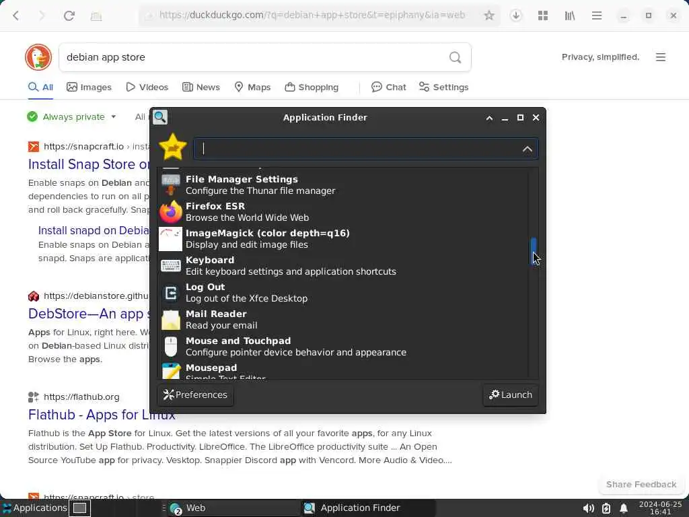Viewport: 689px width, 517px height.
Task: Select the File Manager Settings icon
Action: (170, 184)
